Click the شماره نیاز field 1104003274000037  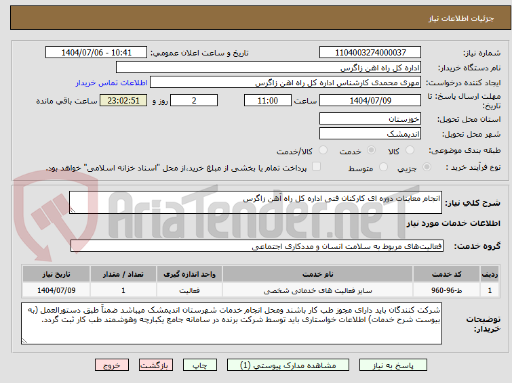click(x=370, y=53)
